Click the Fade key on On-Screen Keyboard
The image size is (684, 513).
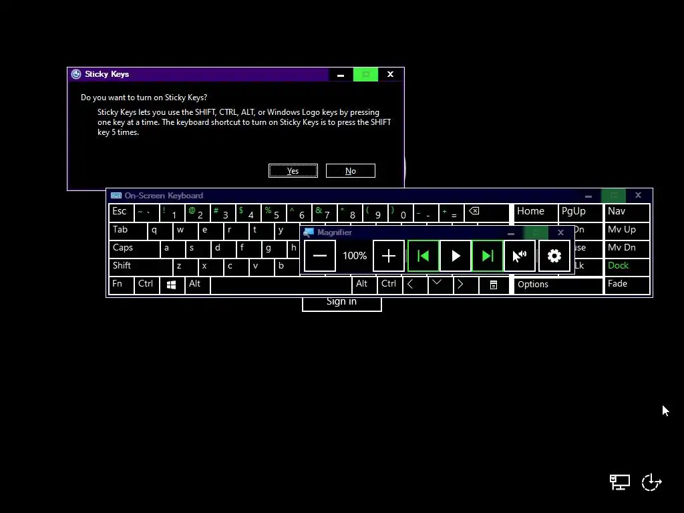point(627,285)
